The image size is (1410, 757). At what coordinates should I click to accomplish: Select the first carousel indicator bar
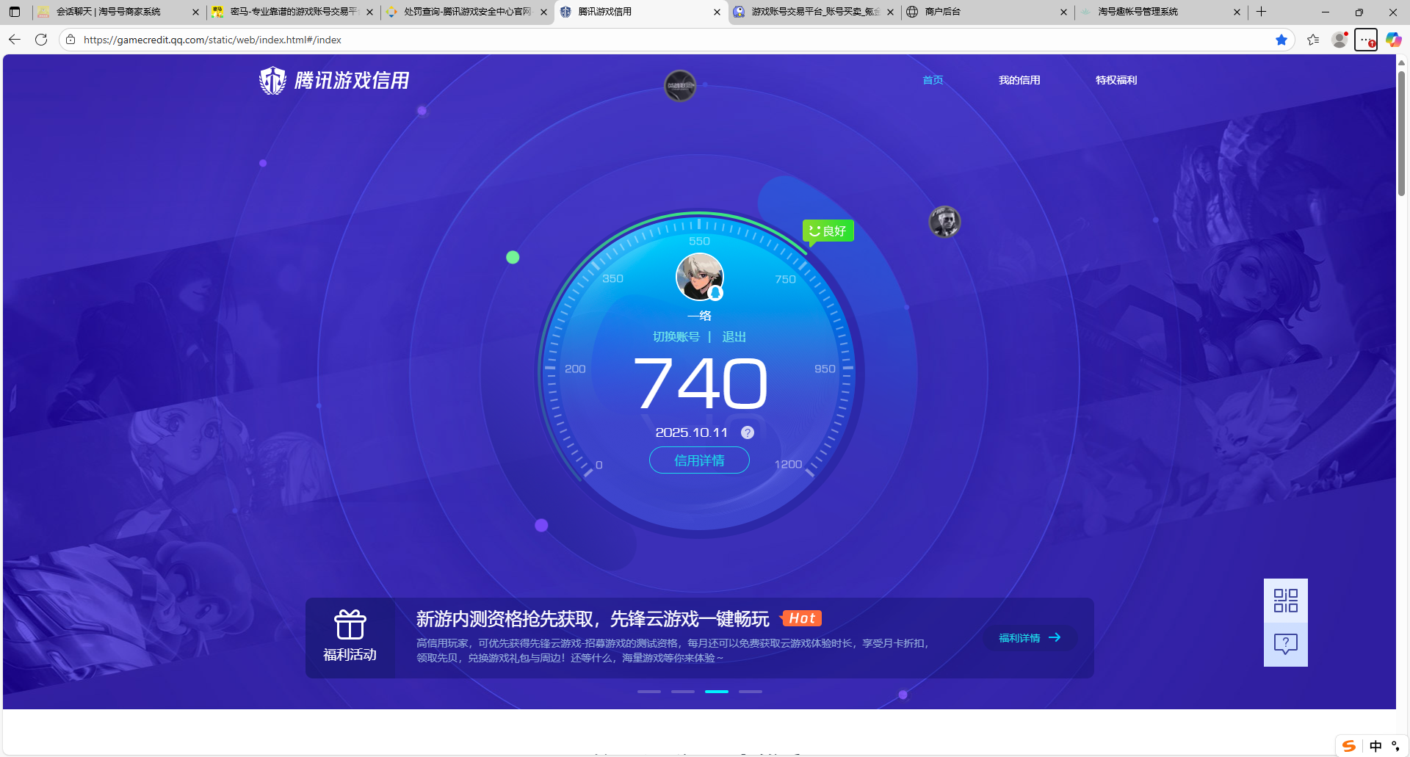649,691
